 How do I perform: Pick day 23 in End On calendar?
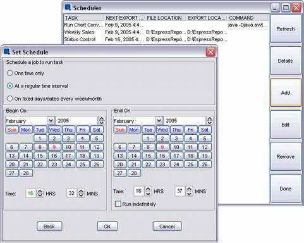[x=162, y=165]
